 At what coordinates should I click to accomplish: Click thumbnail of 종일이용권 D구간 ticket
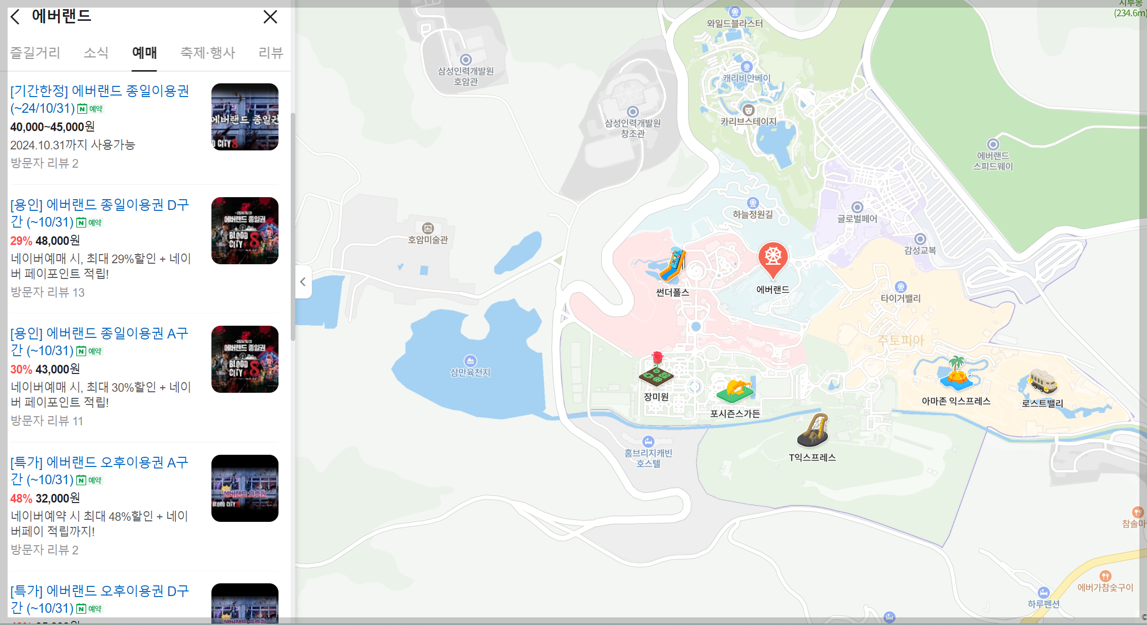pyautogui.click(x=245, y=231)
